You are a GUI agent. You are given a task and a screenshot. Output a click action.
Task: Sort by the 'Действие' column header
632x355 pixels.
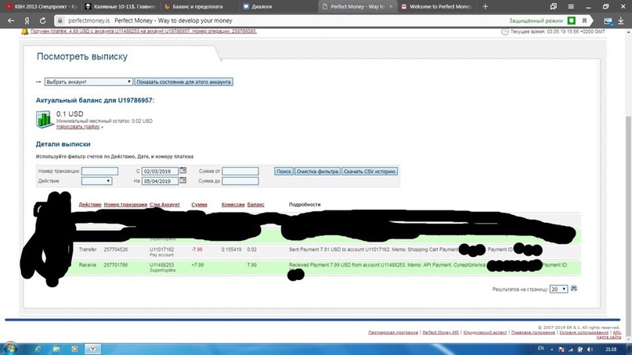pos(90,204)
